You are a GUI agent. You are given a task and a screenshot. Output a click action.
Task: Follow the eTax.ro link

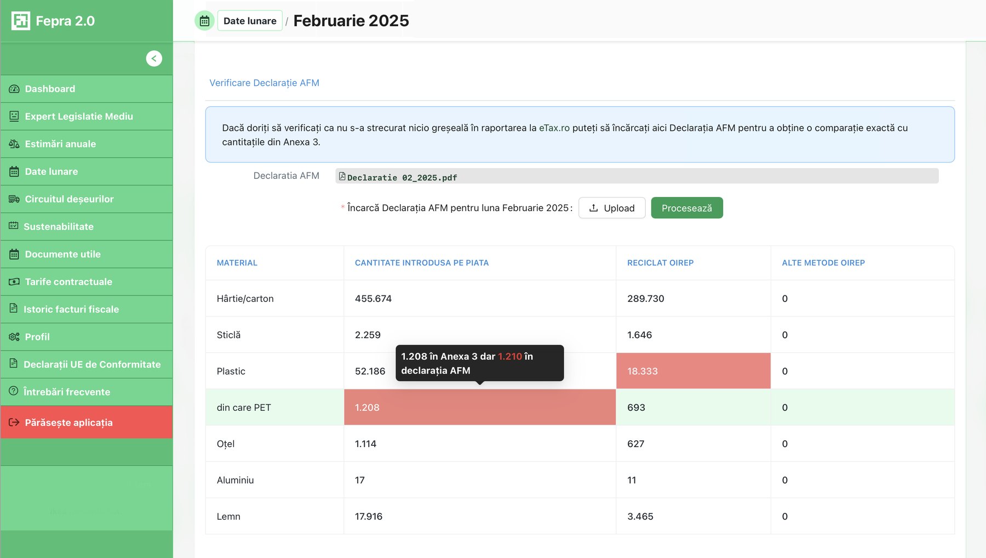554,128
